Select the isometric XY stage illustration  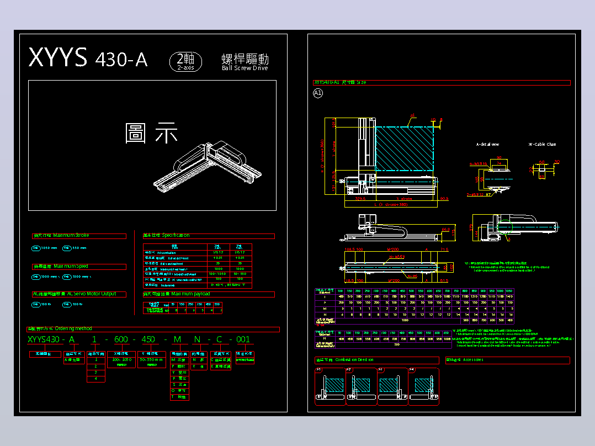point(208,167)
